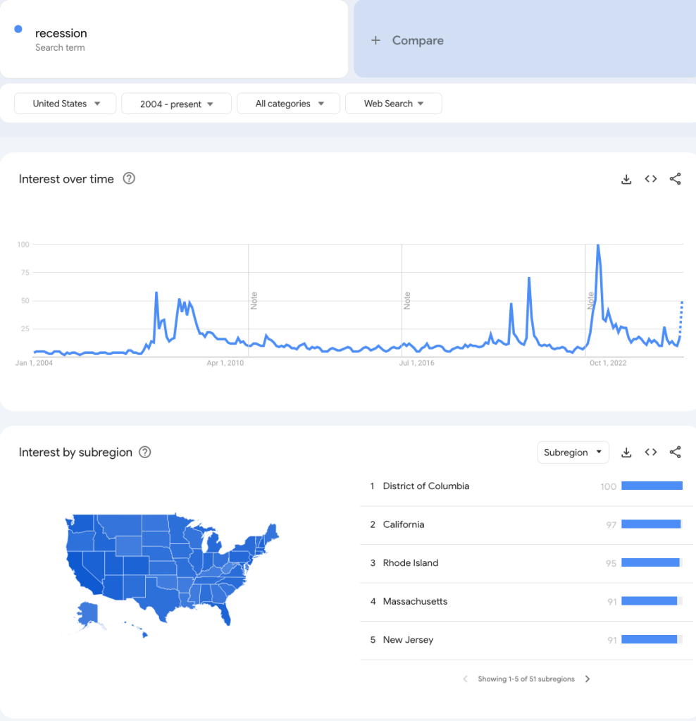The width and height of the screenshot is (696, 721).
Task: Download the Interest by subregion data
Action: tap(626, 452)
